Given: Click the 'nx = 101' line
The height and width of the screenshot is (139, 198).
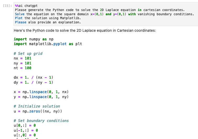Looking at the screenshot, I should point(22,58).
